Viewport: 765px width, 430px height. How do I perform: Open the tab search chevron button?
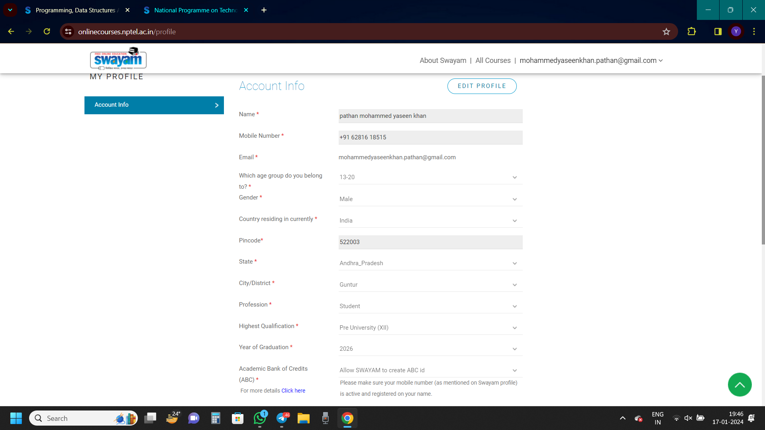tap(10, 10)
